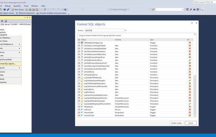This screenshot has height=137, width=216.
Task: Click the object list vertical scrollbar thumb
Action: click(x=195, y=95)
